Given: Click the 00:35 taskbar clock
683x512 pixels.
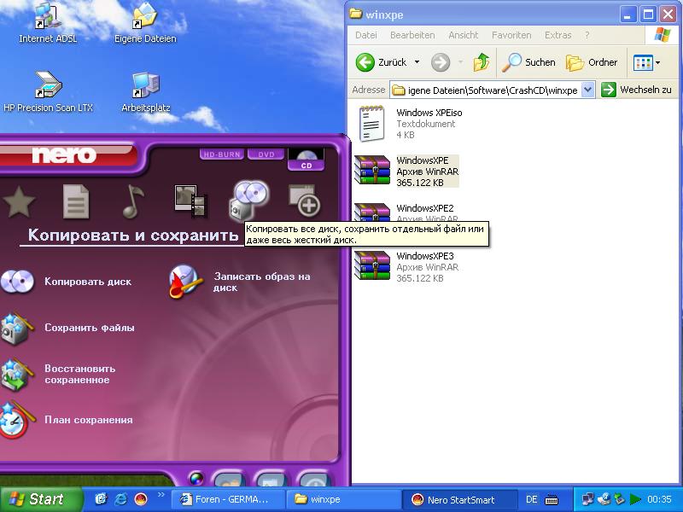Looking at the screenshot, I should [x=659, y=499].
